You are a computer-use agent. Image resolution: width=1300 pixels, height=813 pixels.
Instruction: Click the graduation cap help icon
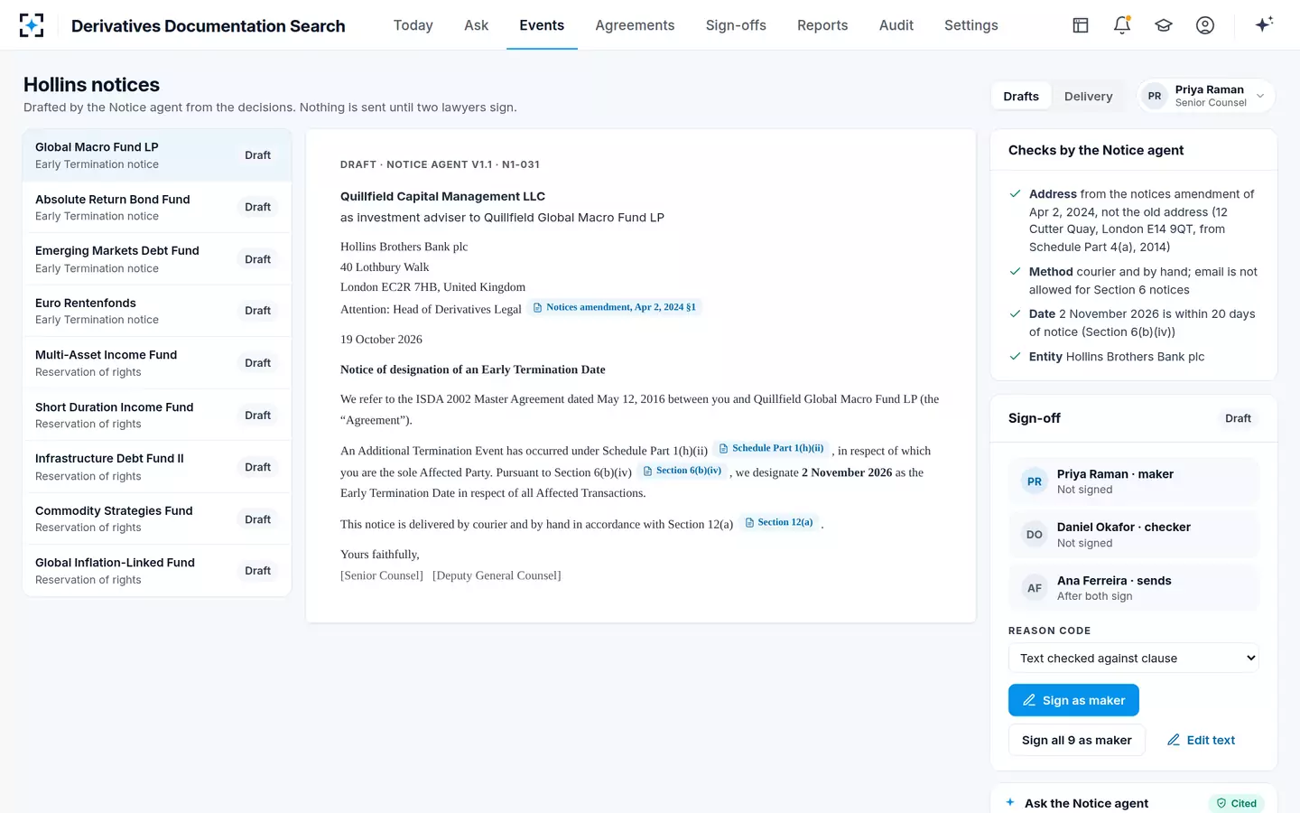[x=1164, y=25]
